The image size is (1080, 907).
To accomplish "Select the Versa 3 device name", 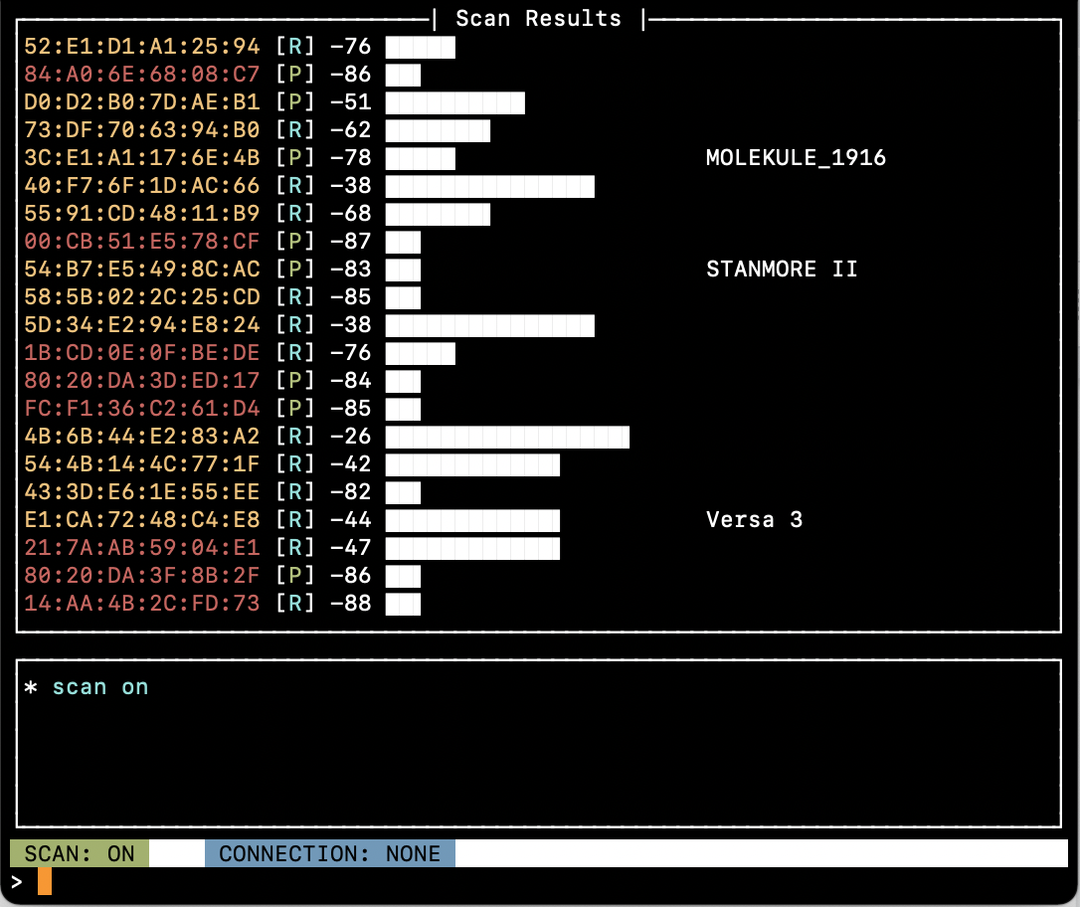I will [x=754, y=519].
